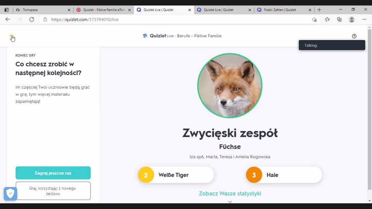
Task: Reload the page with refresh icon
Action: click(32, 20)
